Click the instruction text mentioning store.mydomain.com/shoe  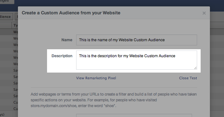pyautogui.click(x=114, y=100)
